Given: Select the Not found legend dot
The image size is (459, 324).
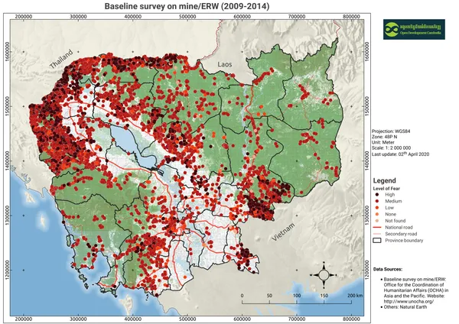Looking at the screenshot, I should click(x=378, y=220).
